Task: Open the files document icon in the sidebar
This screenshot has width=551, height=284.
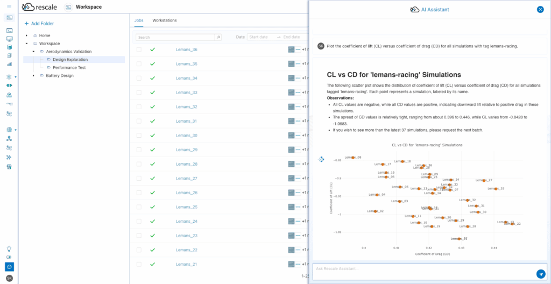Action: [x=9, y=55]
